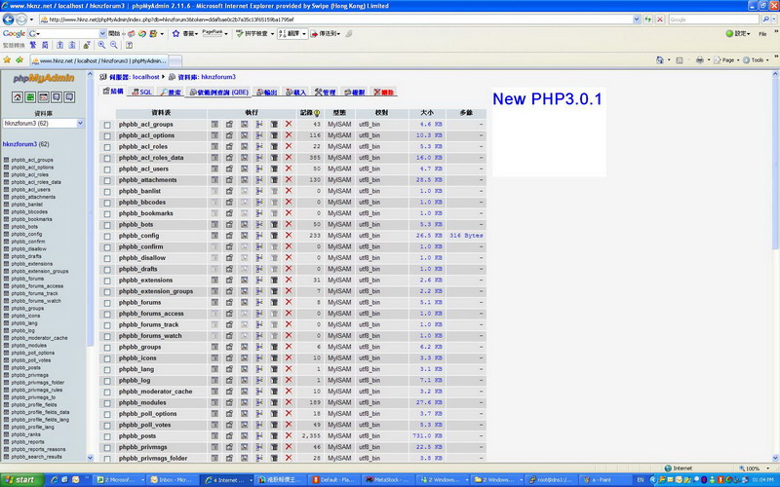
Task: Click the phpMyAdmin home icon in sidebar
Action: (17, 97)
